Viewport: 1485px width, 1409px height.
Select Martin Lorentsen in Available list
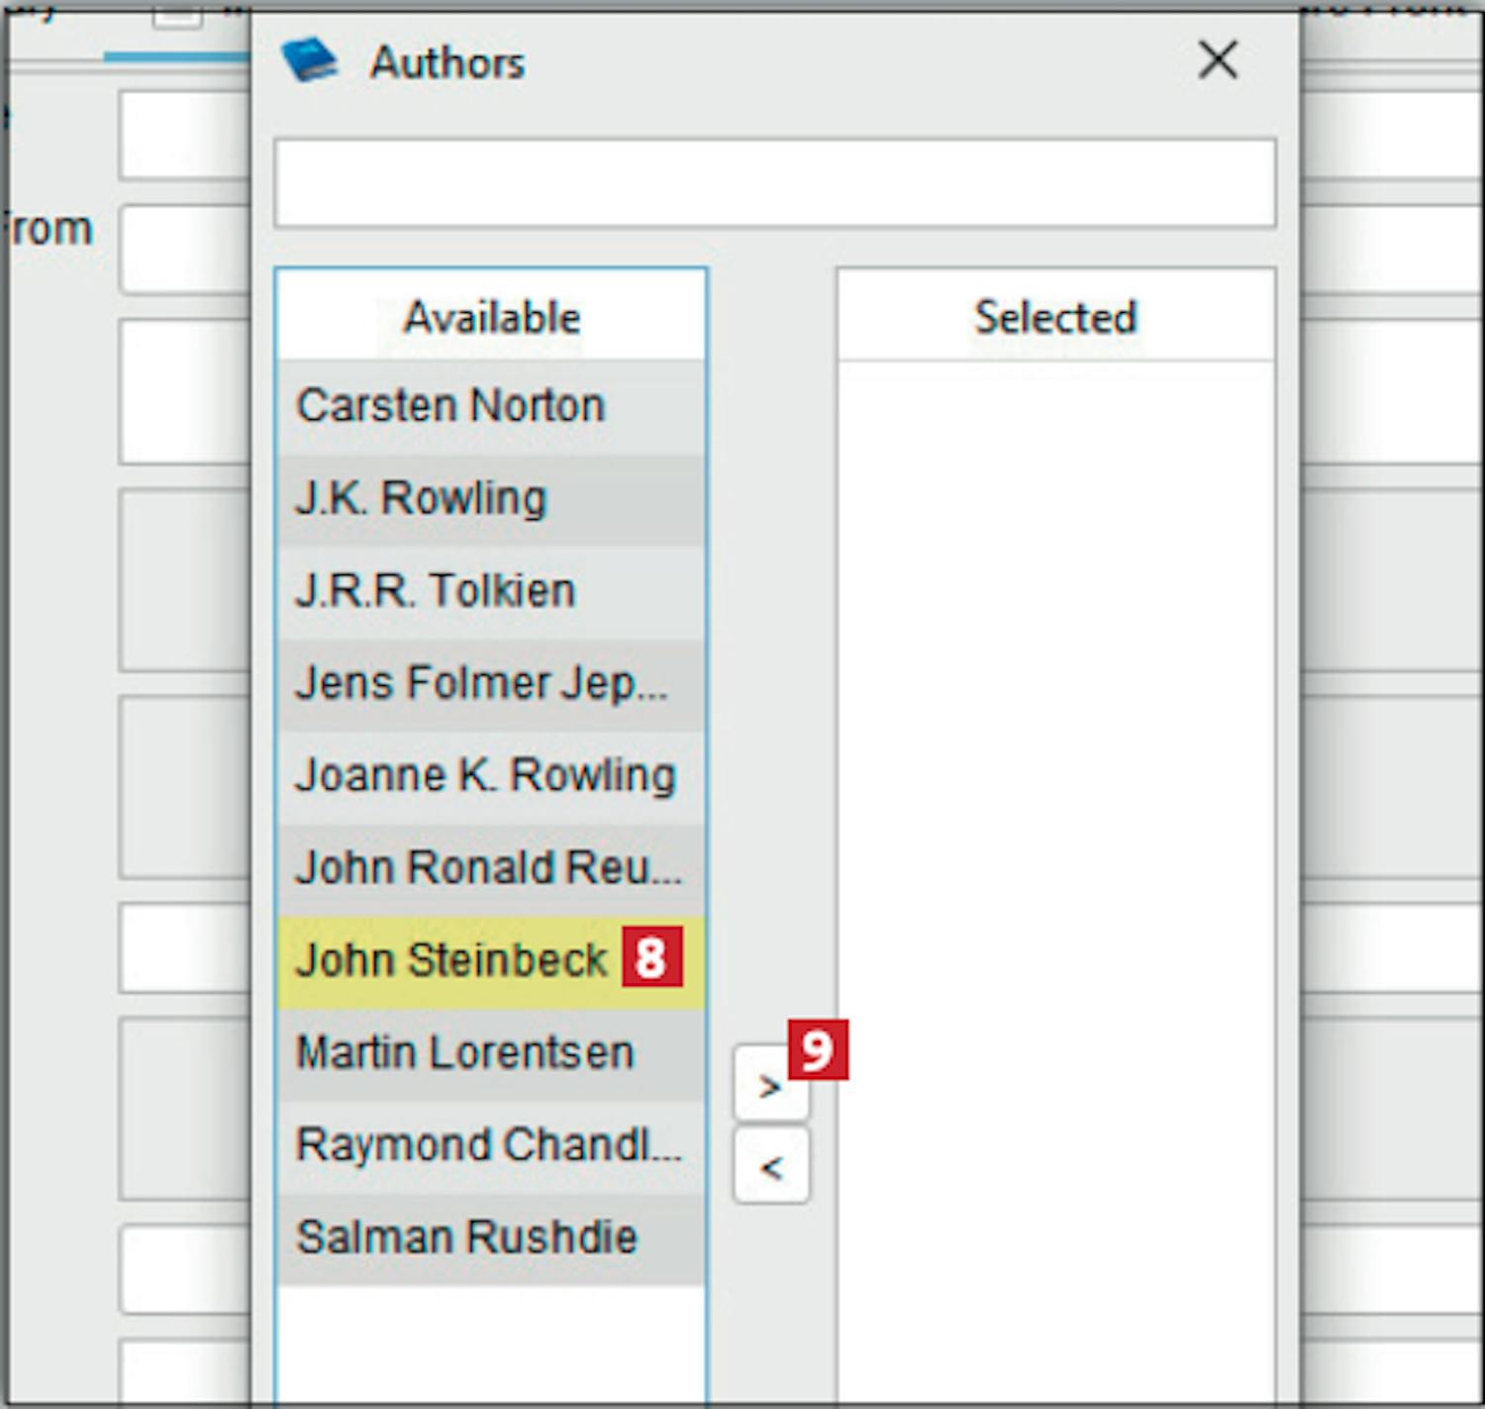tap(464, 1052)
